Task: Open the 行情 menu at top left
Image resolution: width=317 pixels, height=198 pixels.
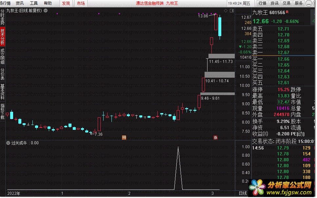Action: pyautogui.click(x=5, y=3)
